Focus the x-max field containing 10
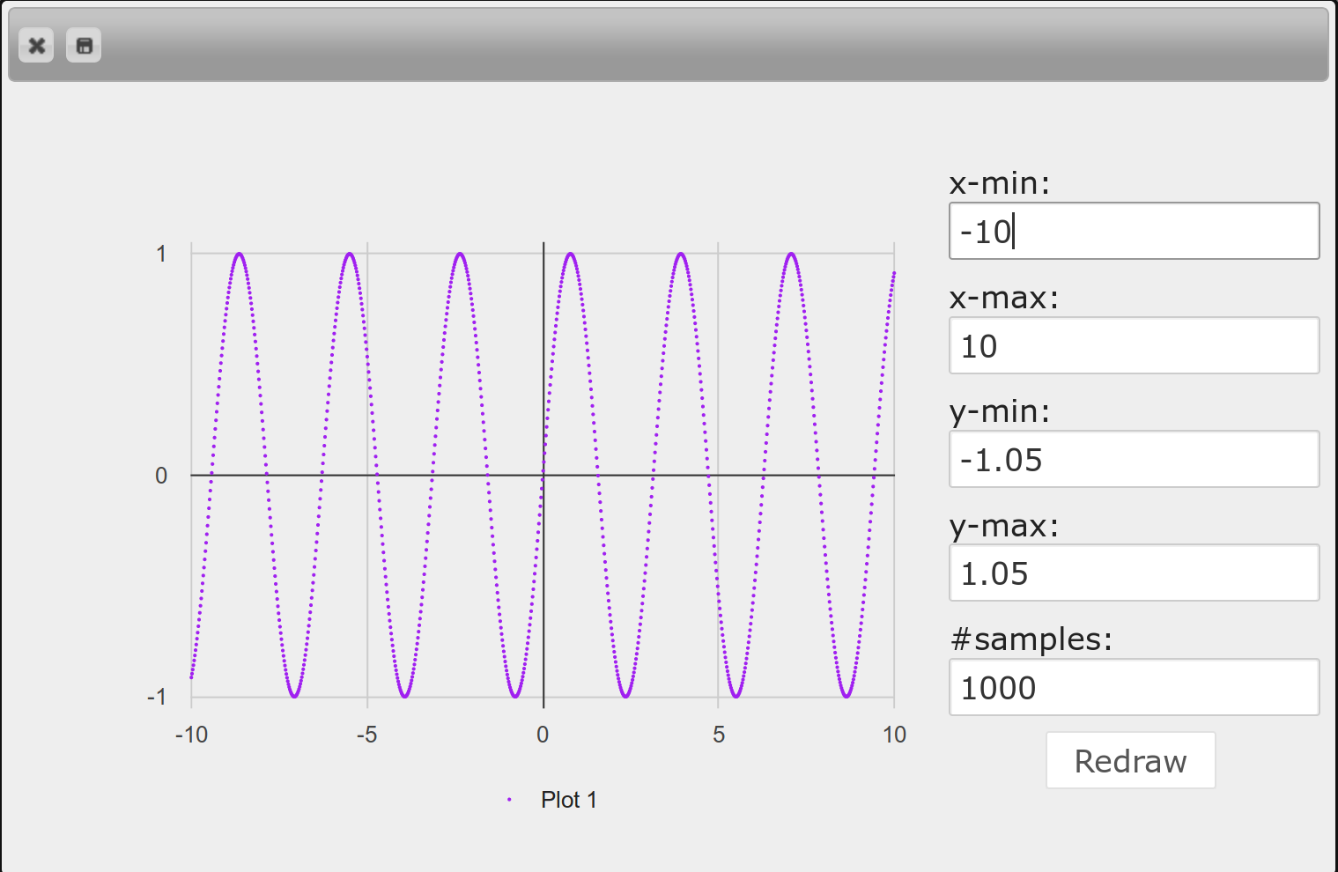This screenshot has height=872, width=1338. [x=1133, y=346]
